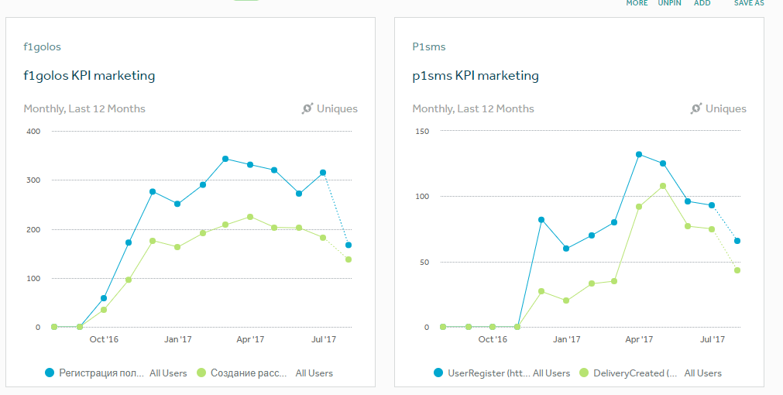This screenshot has width=783, height=395.
Task: Click green Jul '17 point in p1sms chart
Action: (712, 229)
